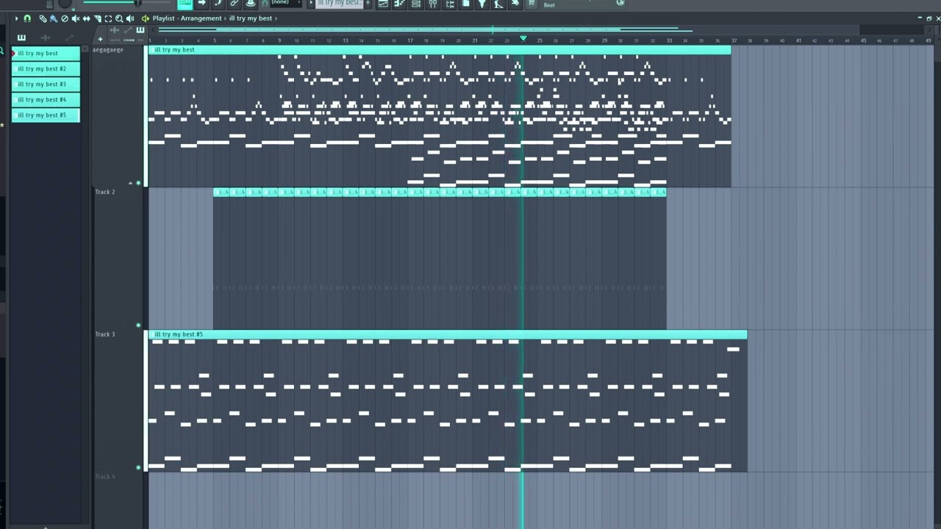This screenshot has width=941, height=529.
Task: Select the 'ill try my best #4' pattern
Action: 46,100
